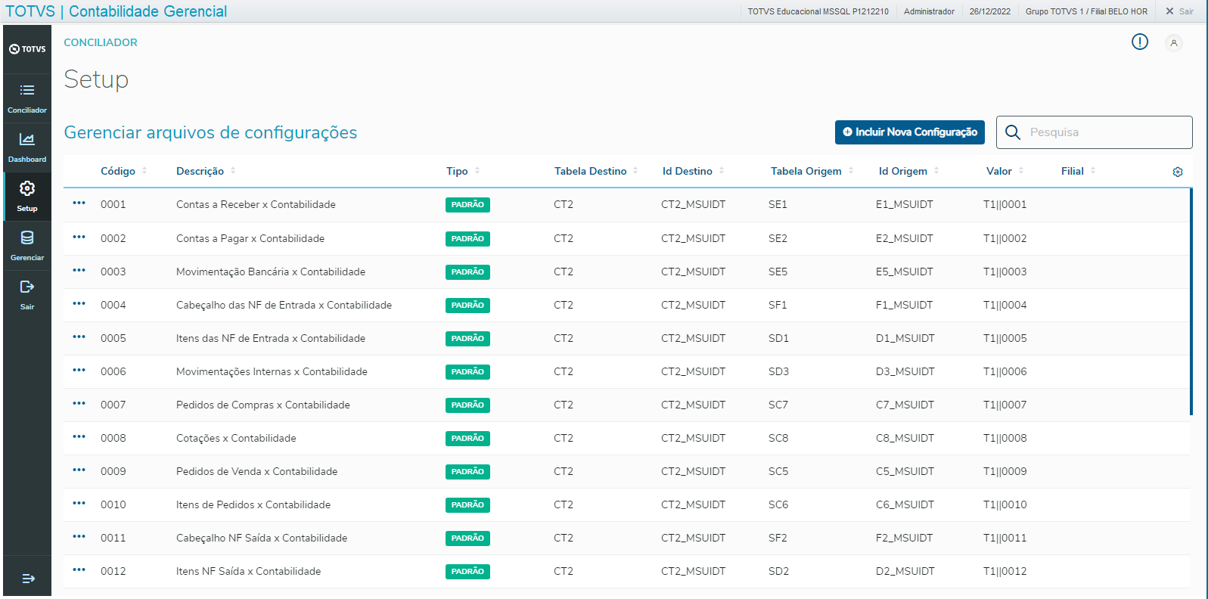The image size is (1208, 599).
Task: Open the Conciliador sidebar item
Action: (x=27, y=98)
